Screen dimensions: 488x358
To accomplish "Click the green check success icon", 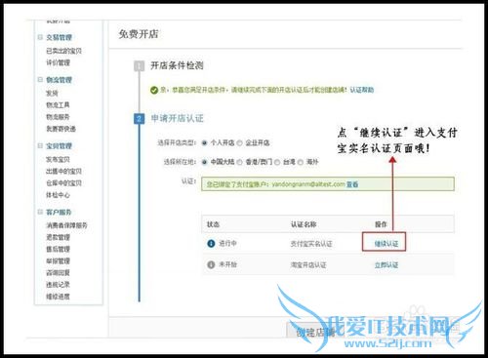I will 154,90.
